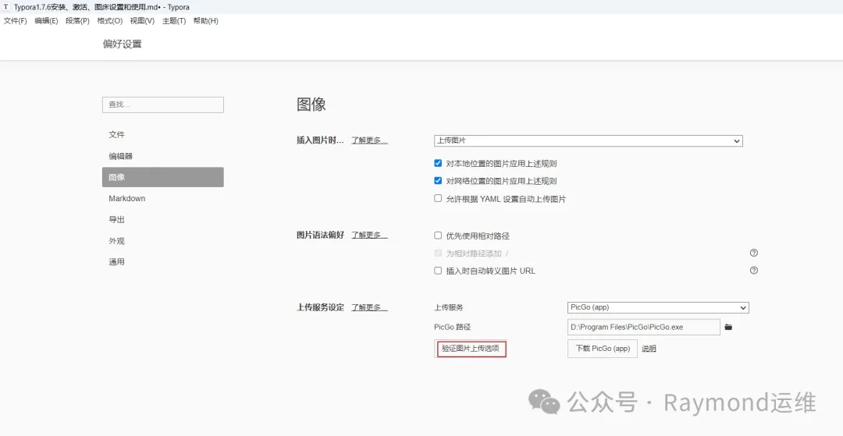Enable 插入时自动转义图片 URL
Screen dimensions: 843x436
(x=438, y=271)
